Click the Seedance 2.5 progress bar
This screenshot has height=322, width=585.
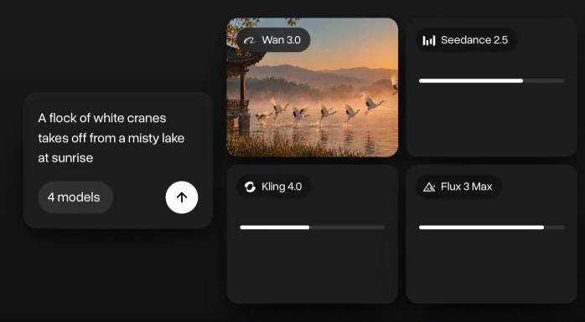pyautogui.click(x=491, y=81)
